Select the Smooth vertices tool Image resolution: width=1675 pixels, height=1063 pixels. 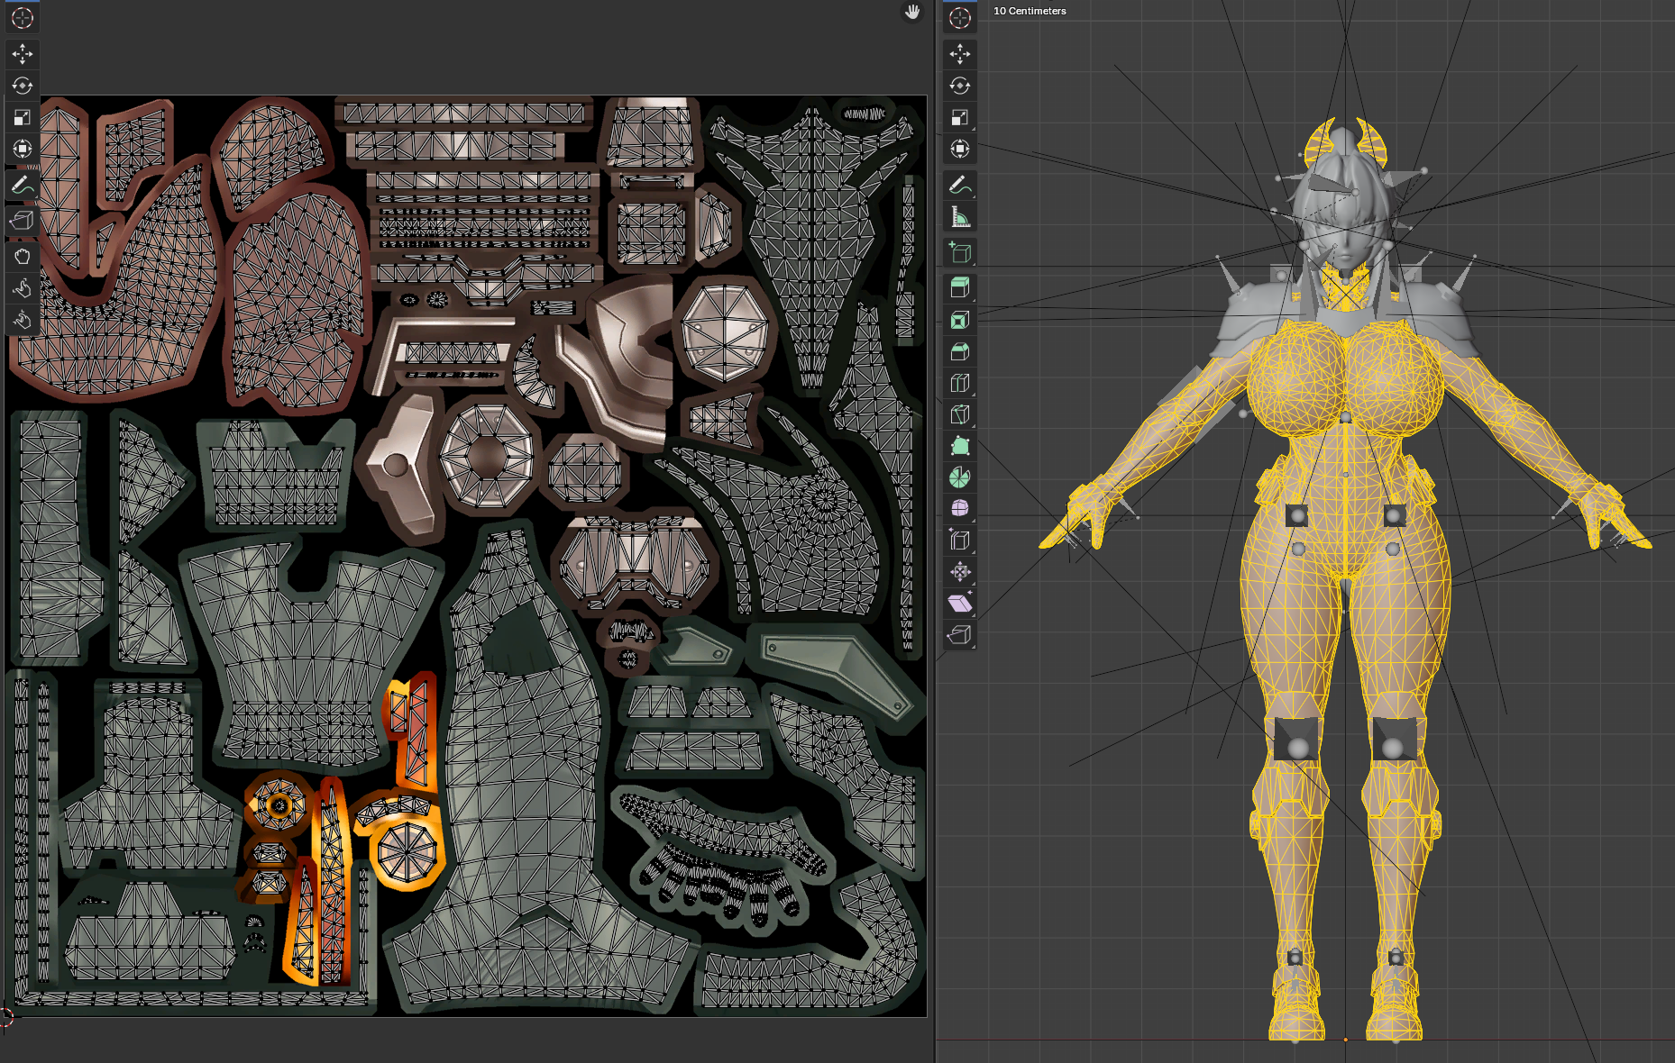coord(960,509)
